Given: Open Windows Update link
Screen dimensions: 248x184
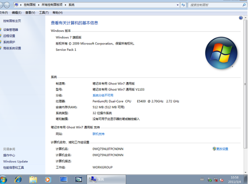Looking at the screenshot, I should pos(16,162).
